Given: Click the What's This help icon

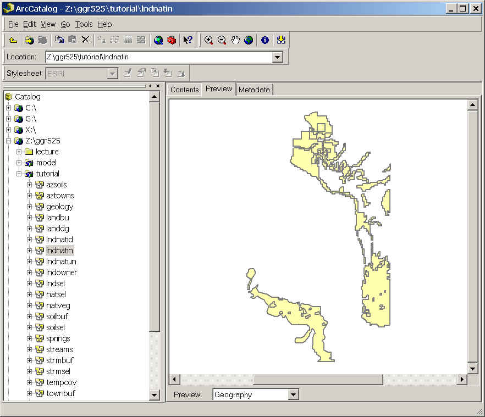Looking at the screenshot, I should pos(188,40).
